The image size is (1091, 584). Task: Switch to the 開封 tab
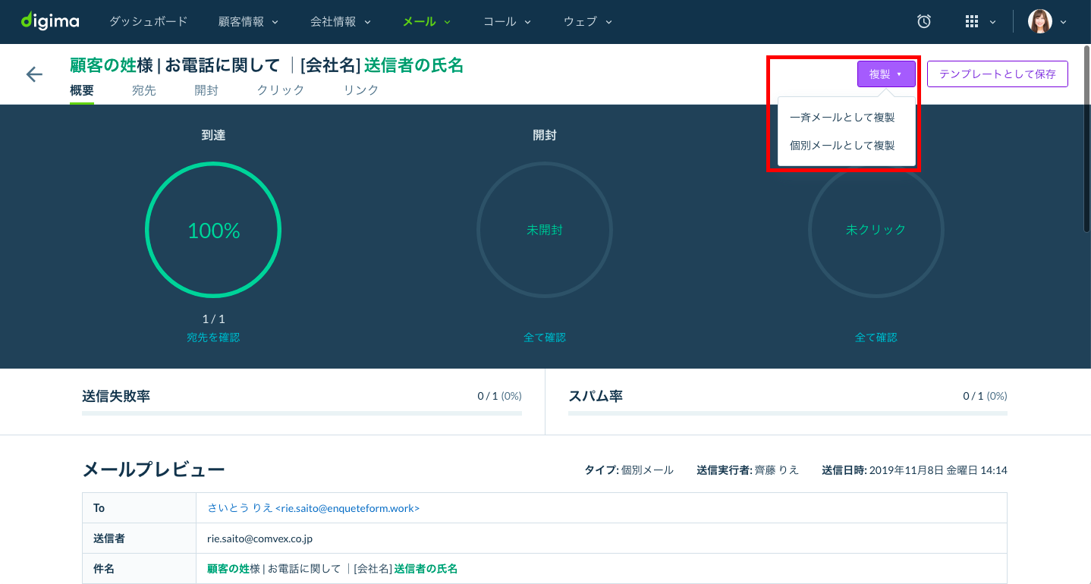206,90
